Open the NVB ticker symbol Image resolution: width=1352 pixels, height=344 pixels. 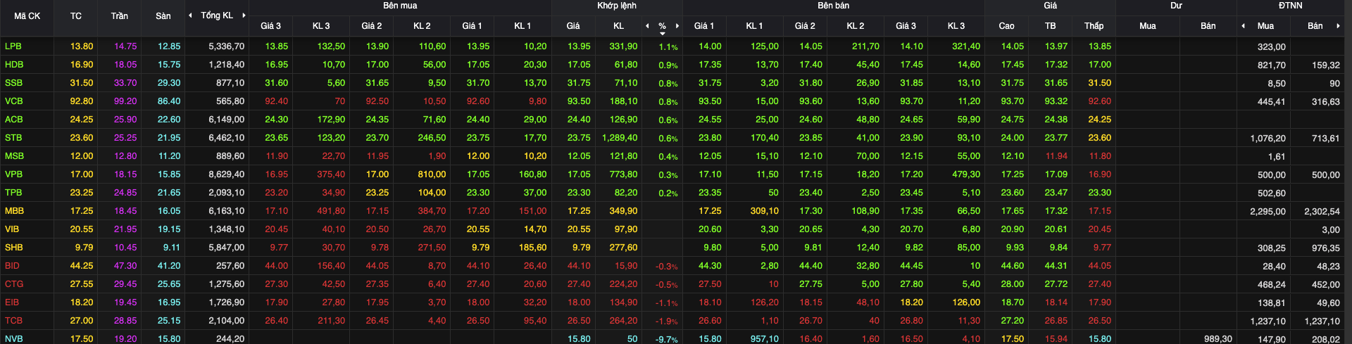[14, 338]
